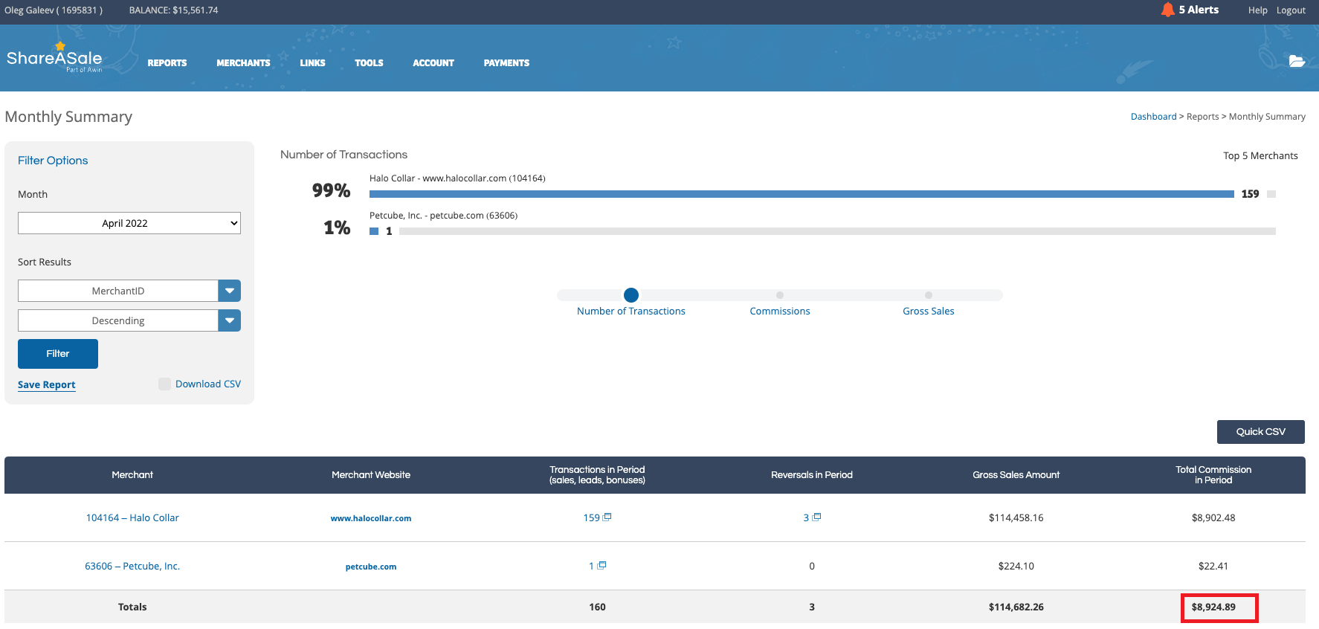
Task: Visit petcube.com website link
Action: pyautogui.click(x=371, y=567)
